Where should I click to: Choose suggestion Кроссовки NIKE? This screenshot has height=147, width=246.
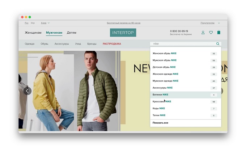click(x=186, y=102)
